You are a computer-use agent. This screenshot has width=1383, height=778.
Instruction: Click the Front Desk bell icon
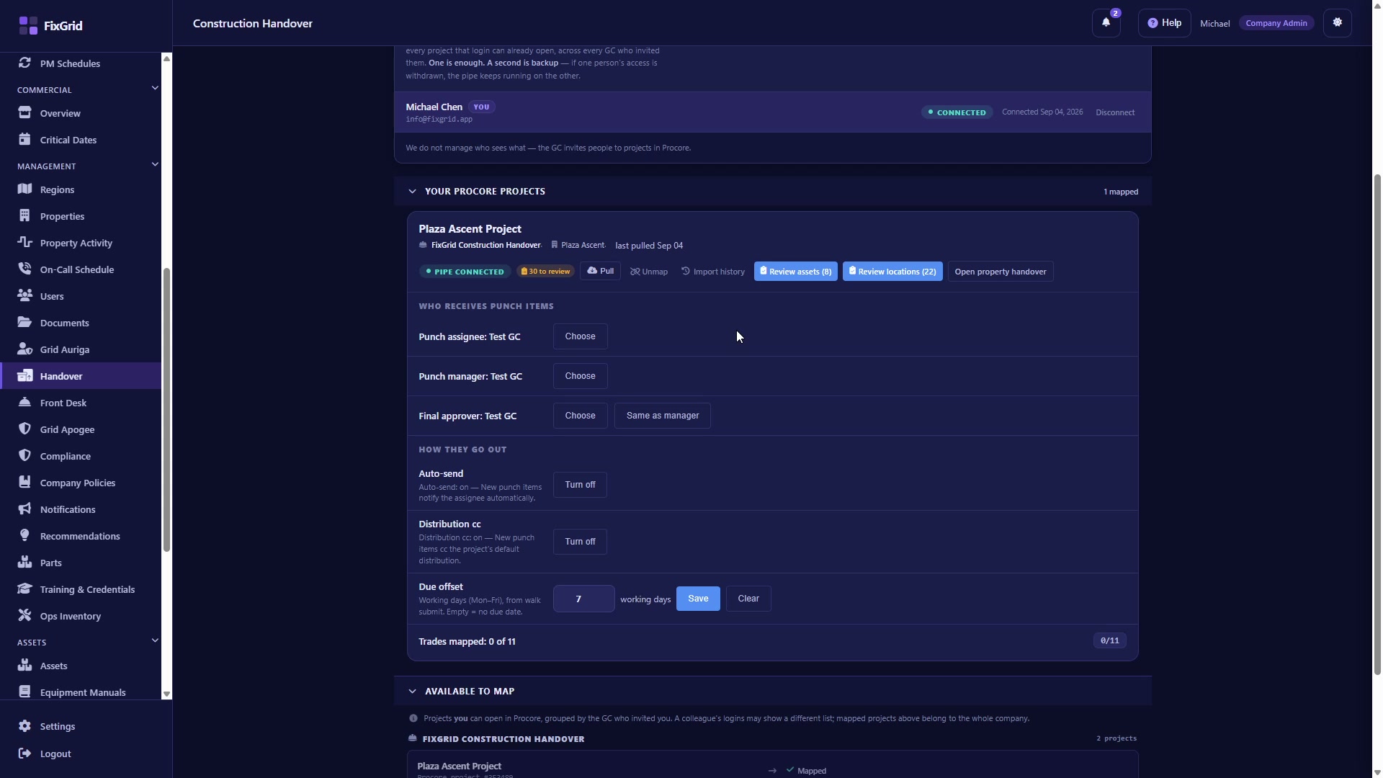[x=24, y=402]
